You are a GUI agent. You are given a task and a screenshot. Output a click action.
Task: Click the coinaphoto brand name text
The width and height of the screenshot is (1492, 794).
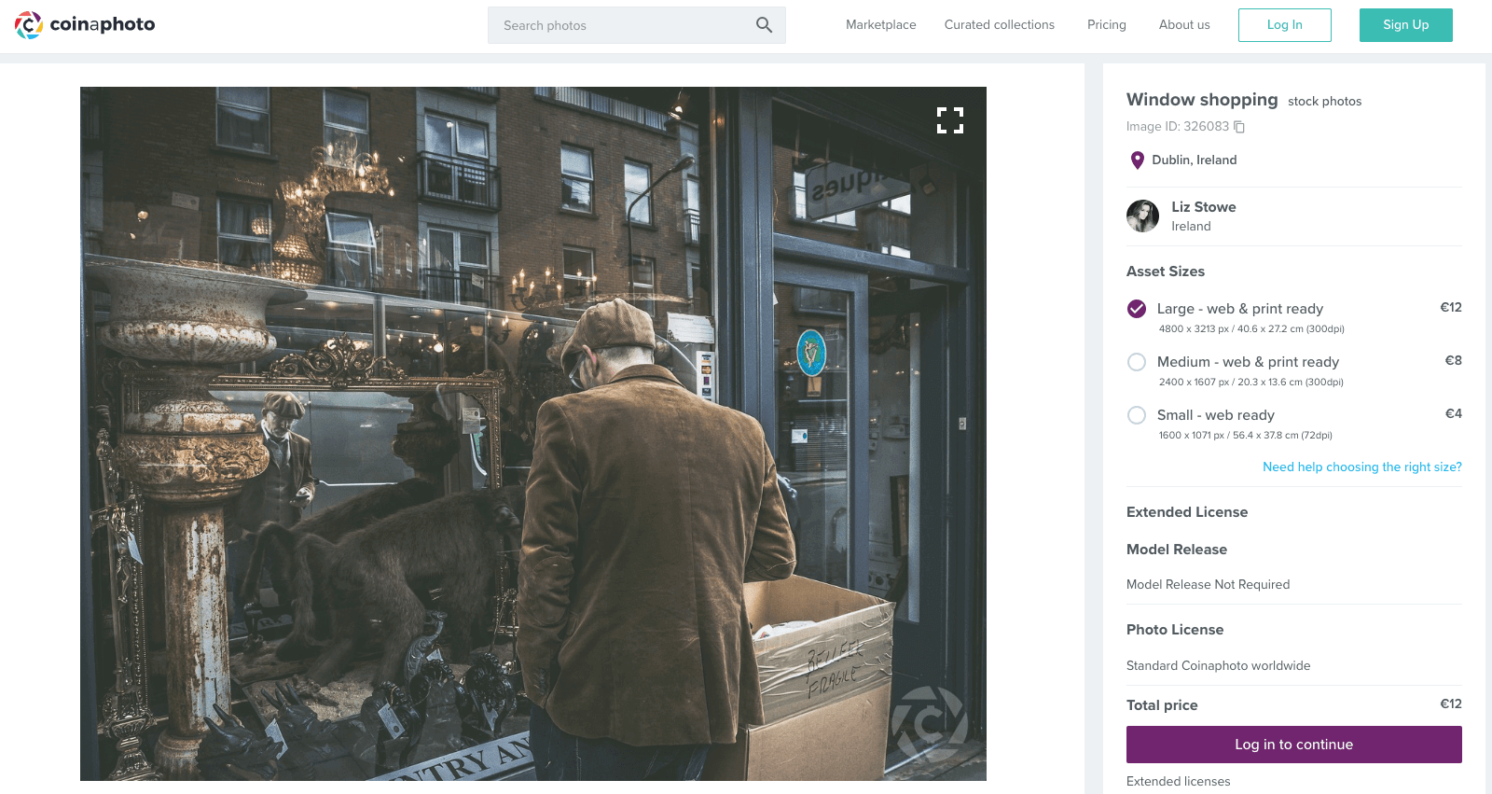[x=103, y=24]
